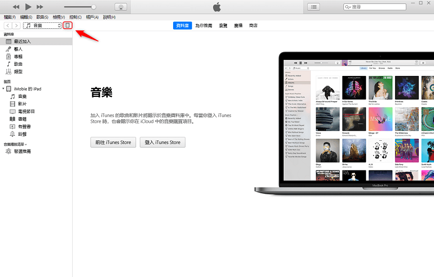Click the 書籍 open book icon

[x=13, y=119]
